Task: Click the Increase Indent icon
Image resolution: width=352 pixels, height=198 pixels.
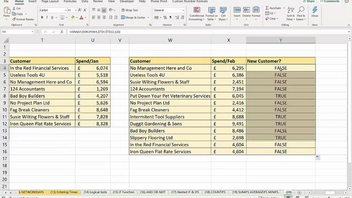Action: [116, 18]
